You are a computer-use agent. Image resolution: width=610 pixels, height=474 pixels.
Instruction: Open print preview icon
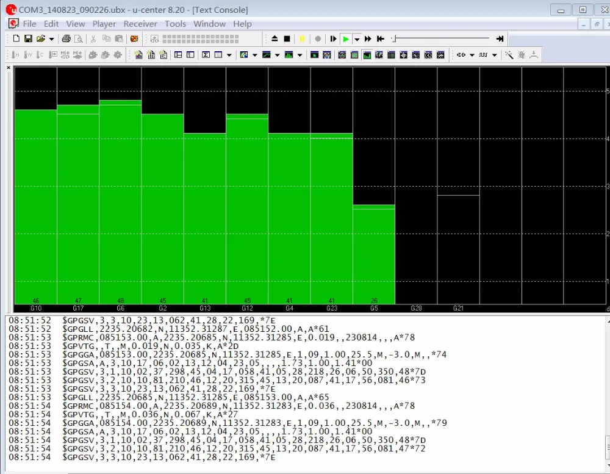click(x=79, y=38)
